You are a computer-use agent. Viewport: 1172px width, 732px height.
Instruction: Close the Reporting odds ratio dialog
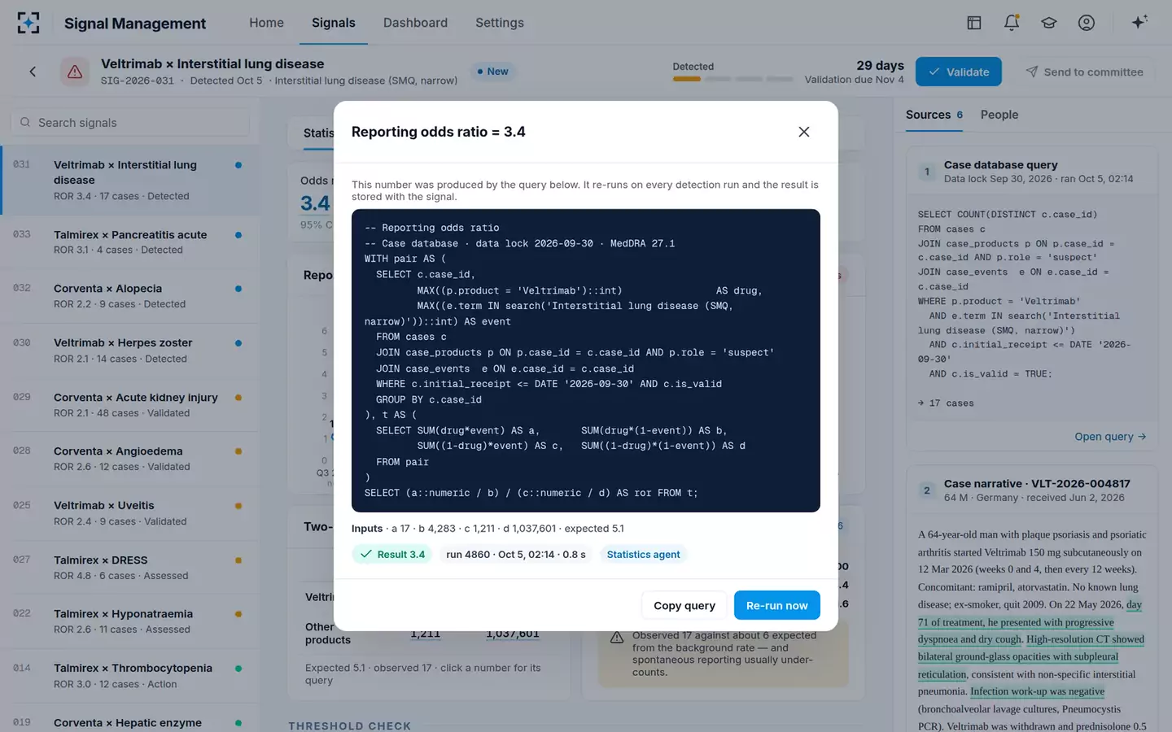(804, 132)
